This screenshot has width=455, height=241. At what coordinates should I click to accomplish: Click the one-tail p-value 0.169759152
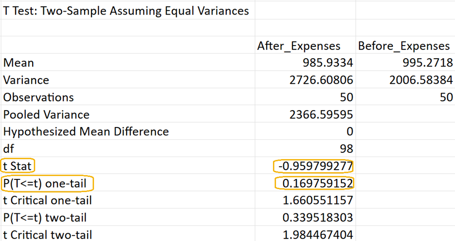pyautogui.click(x=314, y=183)
